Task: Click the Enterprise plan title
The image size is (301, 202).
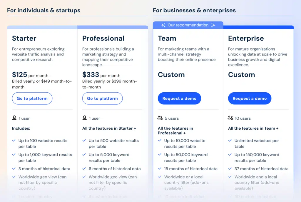Action: point(246,39)
